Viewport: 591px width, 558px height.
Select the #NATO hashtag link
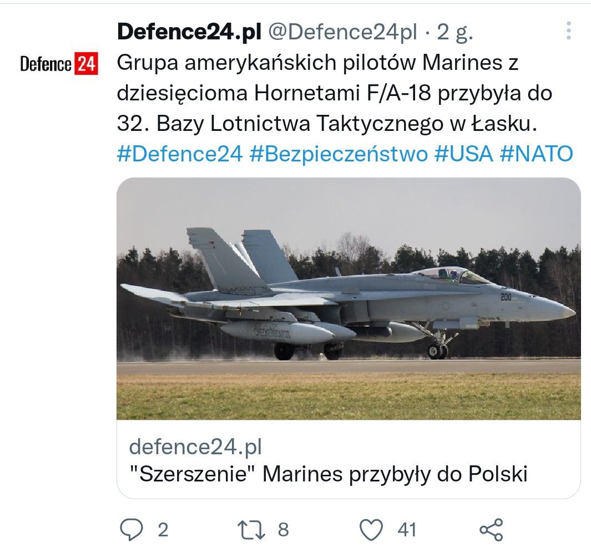click(536, 154)
